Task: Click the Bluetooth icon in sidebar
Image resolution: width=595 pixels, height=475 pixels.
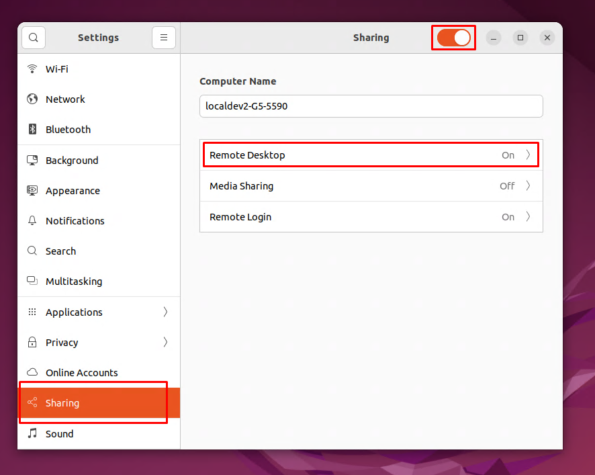Action: coord(32,129)
